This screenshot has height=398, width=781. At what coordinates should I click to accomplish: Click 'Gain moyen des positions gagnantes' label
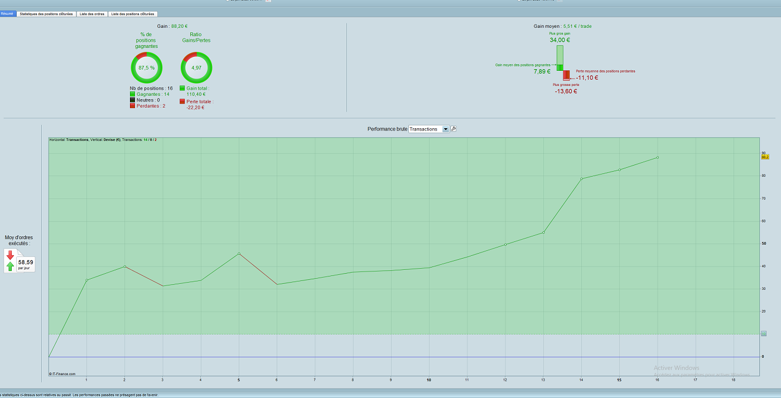(523, 65)
